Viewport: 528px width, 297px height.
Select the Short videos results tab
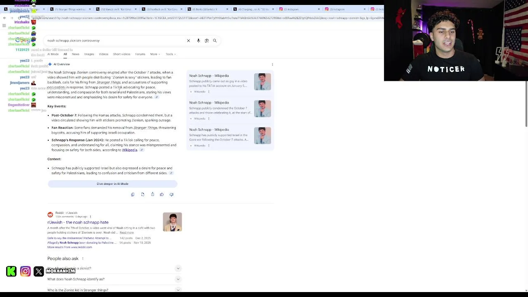122,54
